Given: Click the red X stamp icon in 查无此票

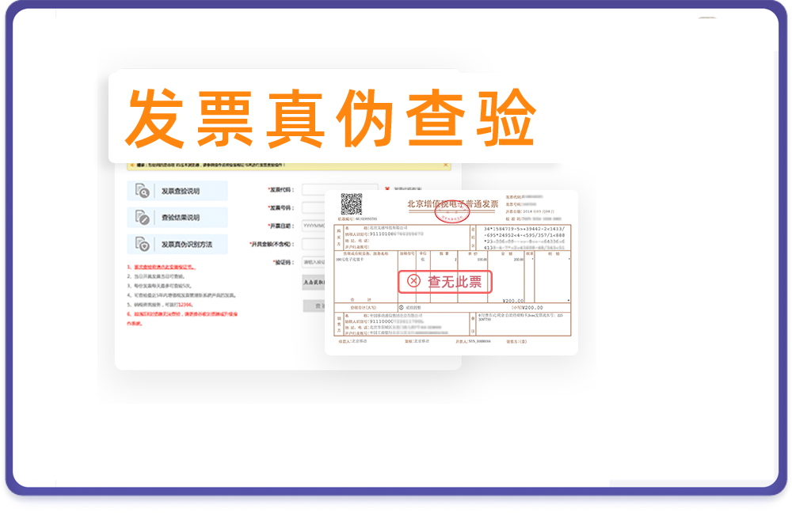Looking at the screenshot, I should coord(413,279).
